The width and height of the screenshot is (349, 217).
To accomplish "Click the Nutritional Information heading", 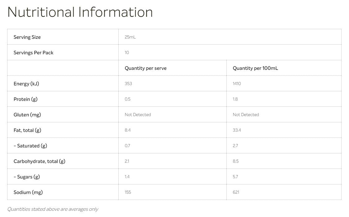I will click(80, 12).
